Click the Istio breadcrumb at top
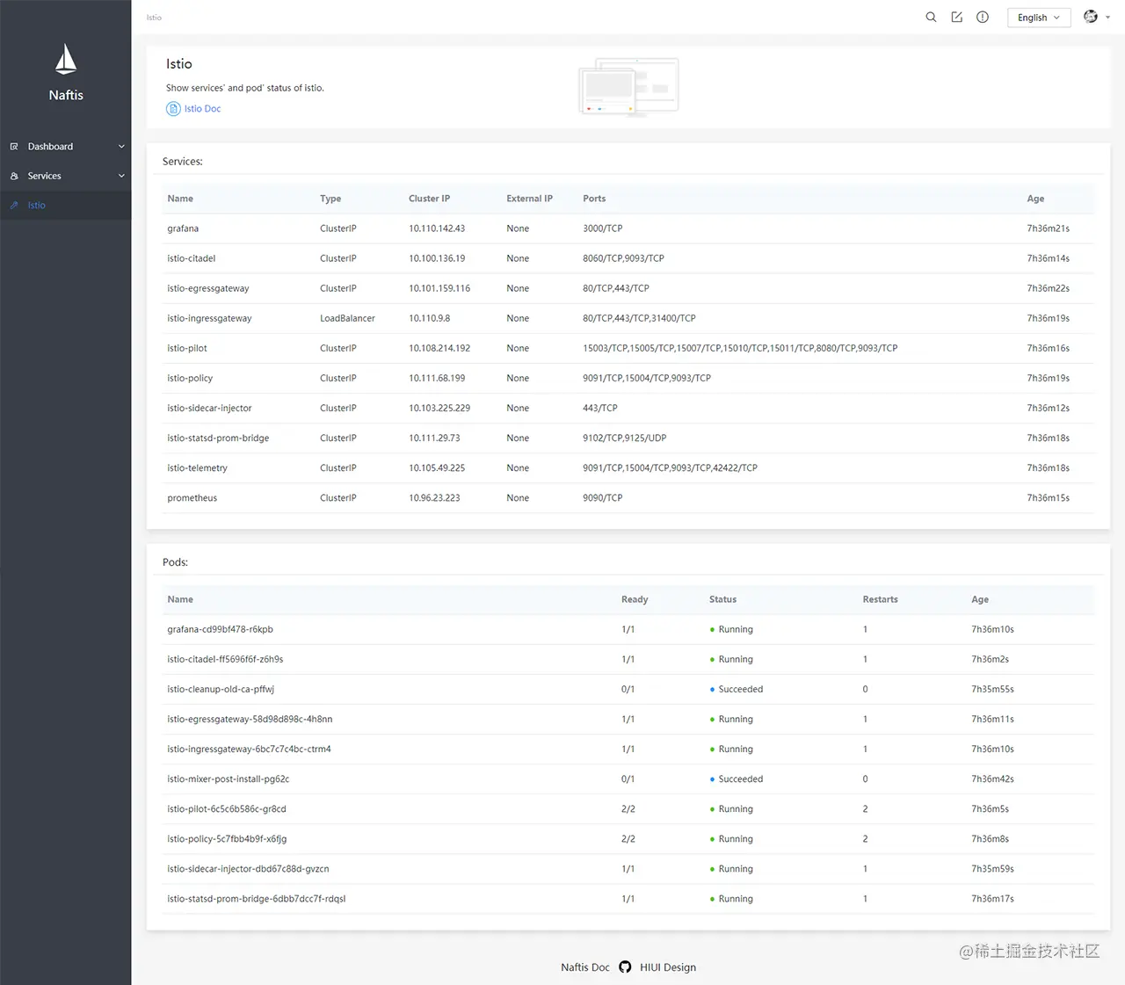 point(154,18)
